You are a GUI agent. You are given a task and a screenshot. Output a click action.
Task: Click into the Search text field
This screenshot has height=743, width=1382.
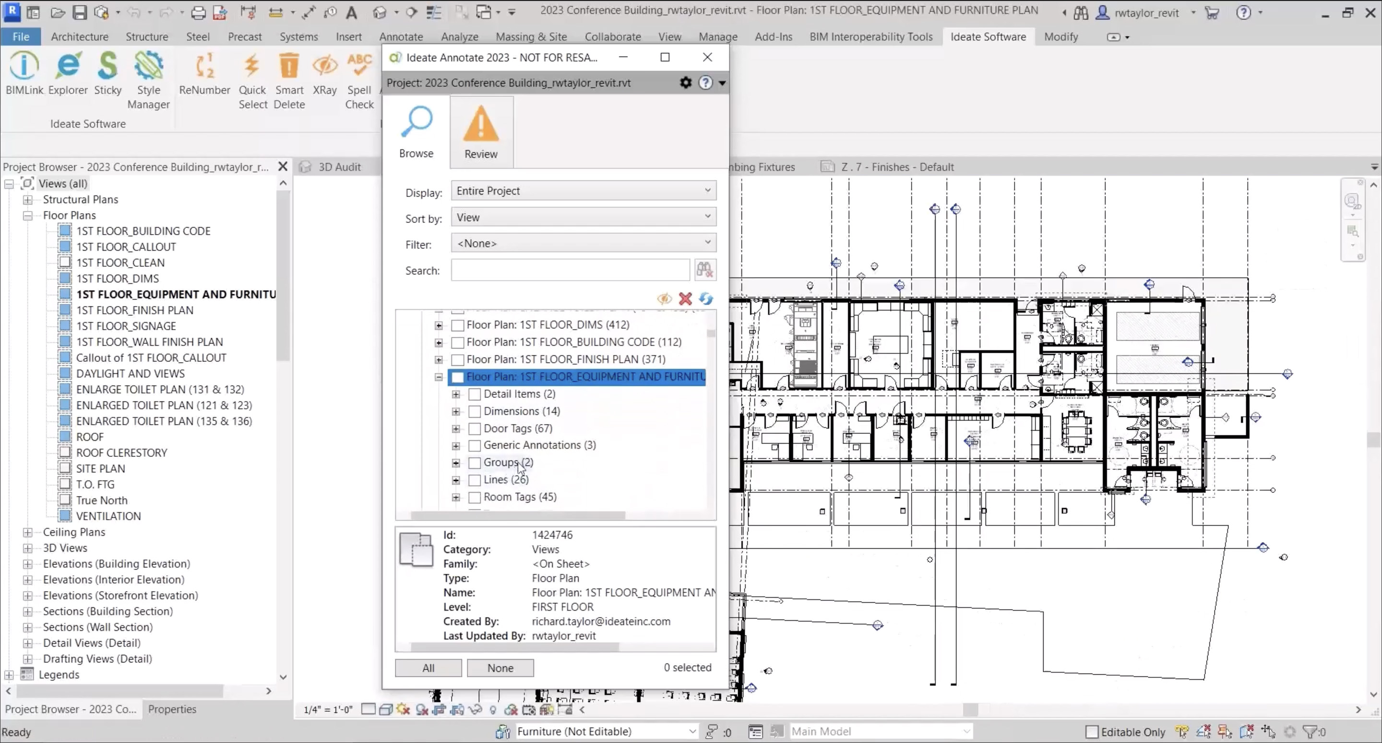pos(570,270)
